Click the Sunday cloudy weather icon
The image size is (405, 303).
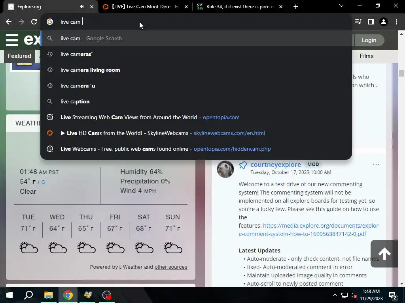pos(173,248)
